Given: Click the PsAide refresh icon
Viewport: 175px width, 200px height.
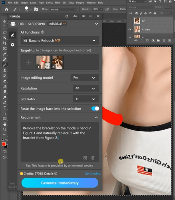Looking at the screenshot, I should coord(67,16).
